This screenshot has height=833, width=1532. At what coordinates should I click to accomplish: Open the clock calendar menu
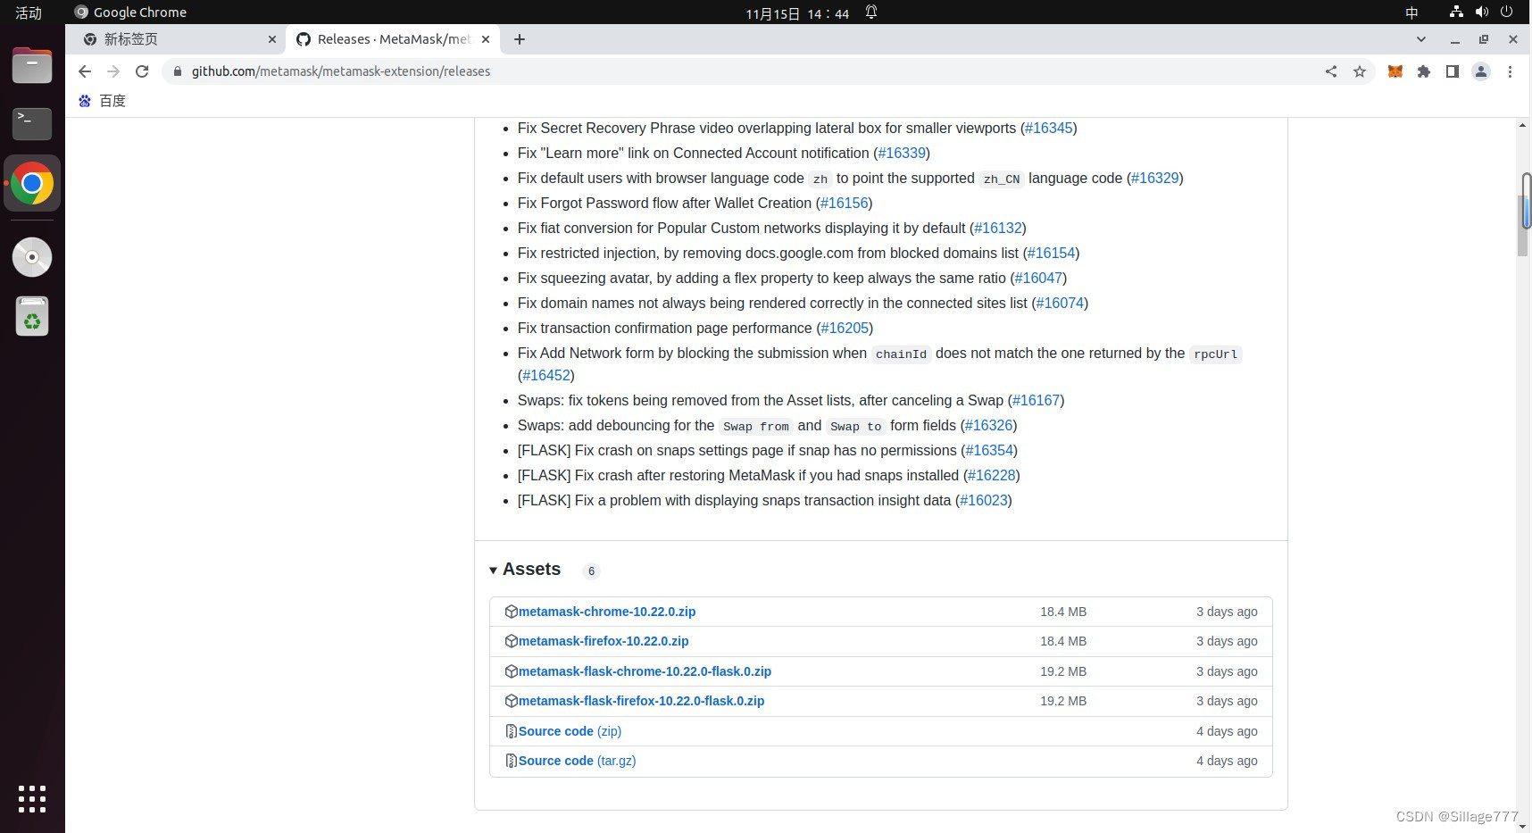[797, 13]
